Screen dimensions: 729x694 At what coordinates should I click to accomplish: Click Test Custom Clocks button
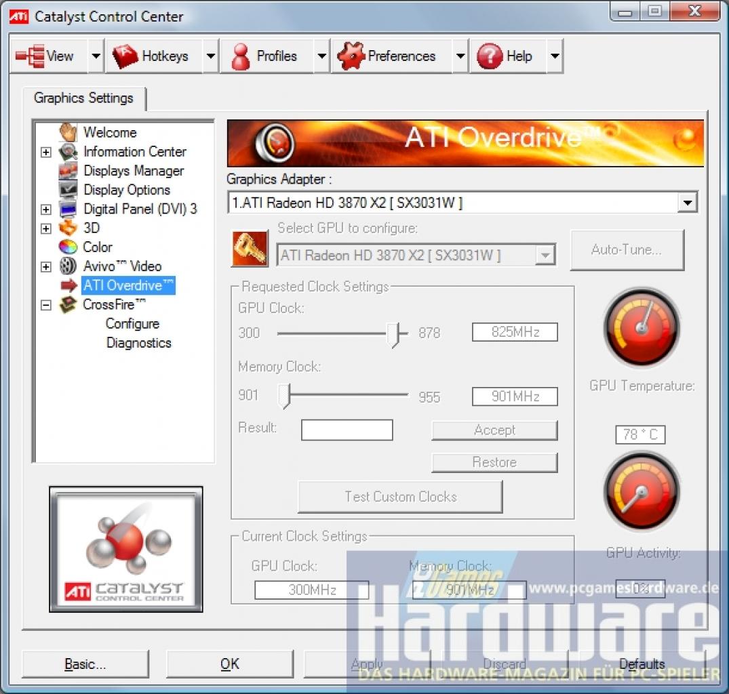point(400,497)
